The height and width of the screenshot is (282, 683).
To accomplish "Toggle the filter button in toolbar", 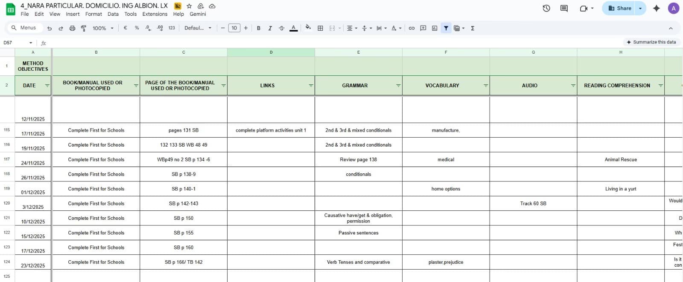I will pyautogui.click(x=446, y=28).
